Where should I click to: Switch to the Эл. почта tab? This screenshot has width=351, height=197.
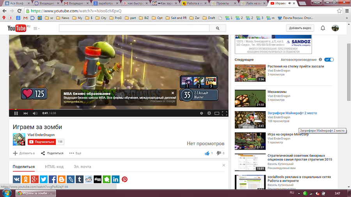[x=82, y=167]
